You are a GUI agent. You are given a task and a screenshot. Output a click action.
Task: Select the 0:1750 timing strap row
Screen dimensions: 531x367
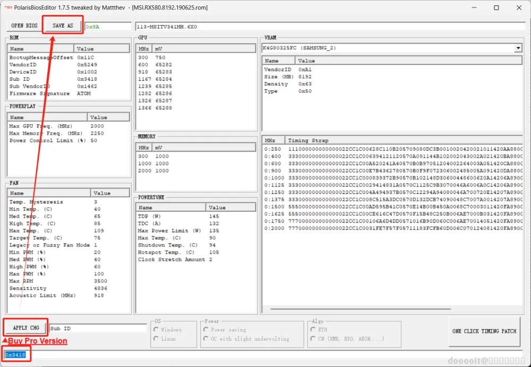[393, 221]
